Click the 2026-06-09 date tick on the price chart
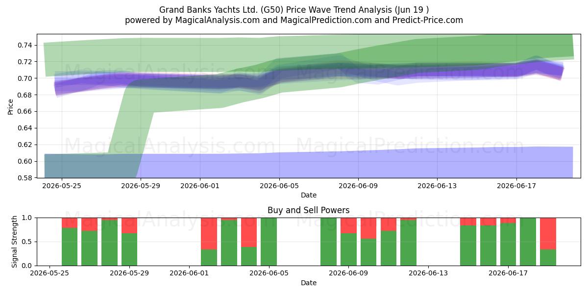 pos(358,186)
